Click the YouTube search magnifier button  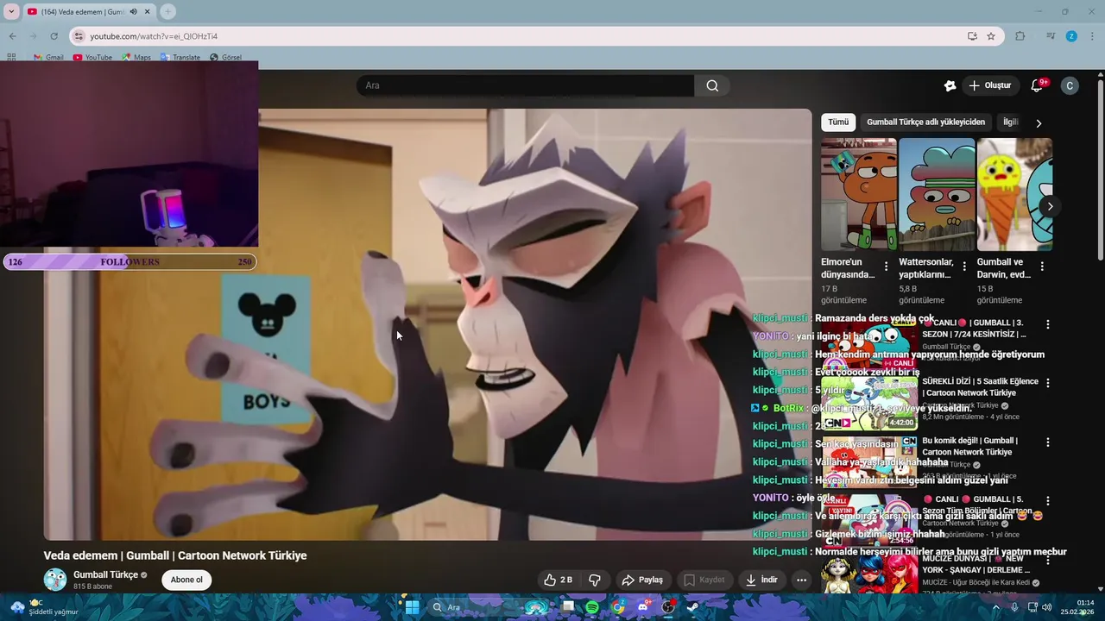[712, 85]
